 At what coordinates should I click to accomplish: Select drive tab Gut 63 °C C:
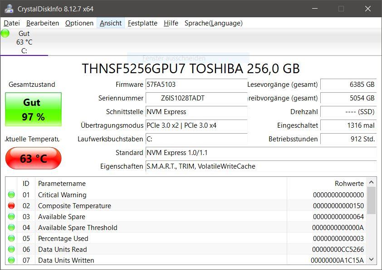point(24,42)
